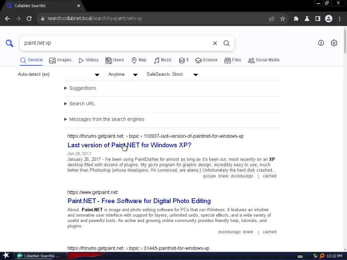Click the browser address bar URL
347x260 pixels.
[95, 19]
